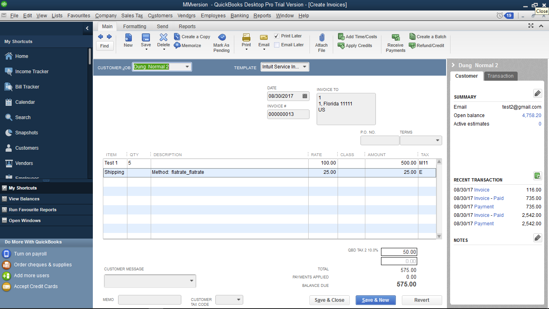The width and height of the screenshot is (549, 309).
Task: Open the calendar picker beside date field
Action: 305,96
